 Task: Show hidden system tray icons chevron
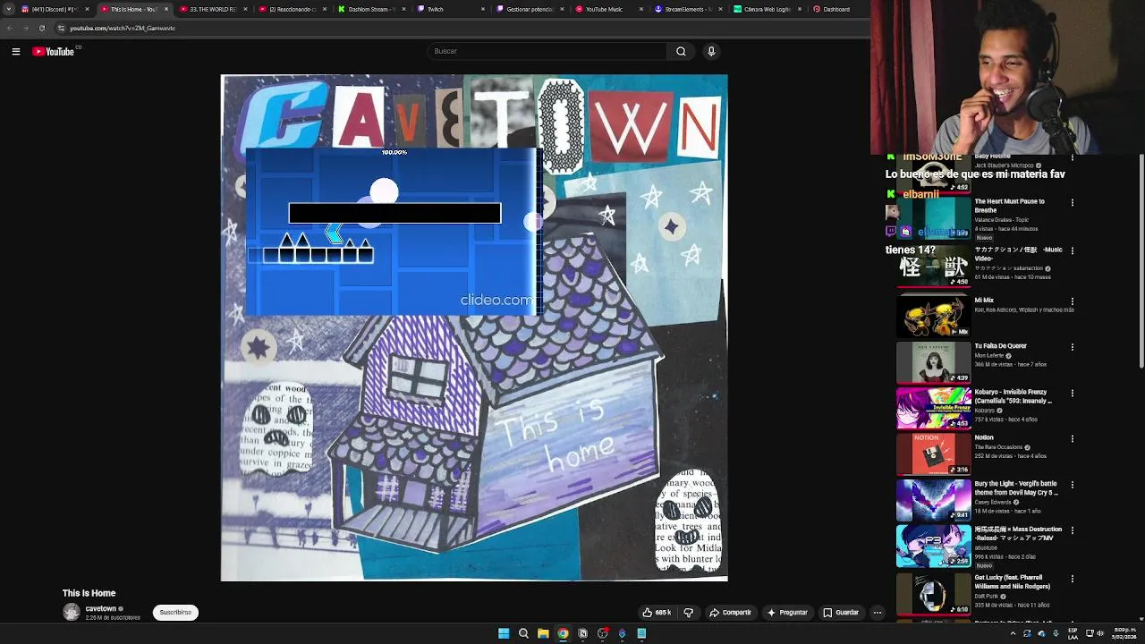[1013, 633]
